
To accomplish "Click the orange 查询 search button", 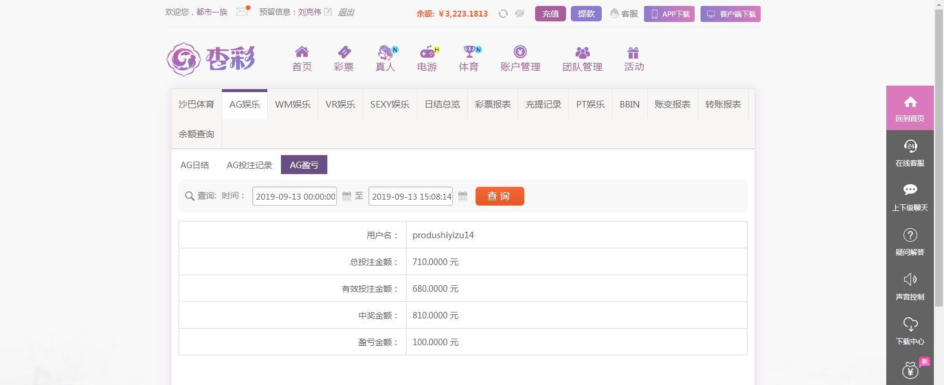I will pyautogui.click(x=500, y=196).
